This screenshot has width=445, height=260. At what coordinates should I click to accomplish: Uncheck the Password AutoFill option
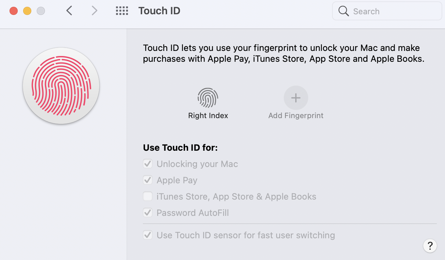[148, 213]
